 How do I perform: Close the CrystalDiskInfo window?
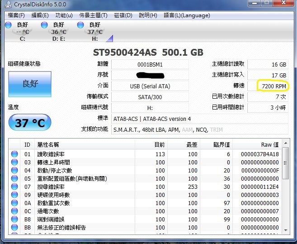coord(283,3)
